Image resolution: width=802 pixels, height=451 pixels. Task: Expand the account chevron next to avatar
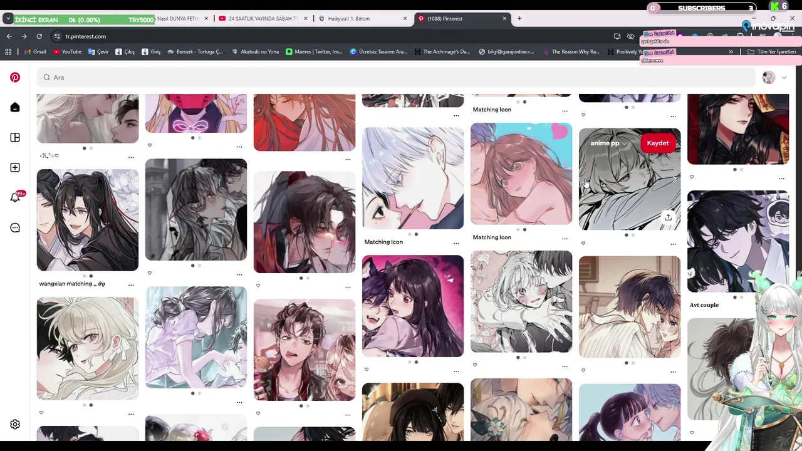point(784,78)
